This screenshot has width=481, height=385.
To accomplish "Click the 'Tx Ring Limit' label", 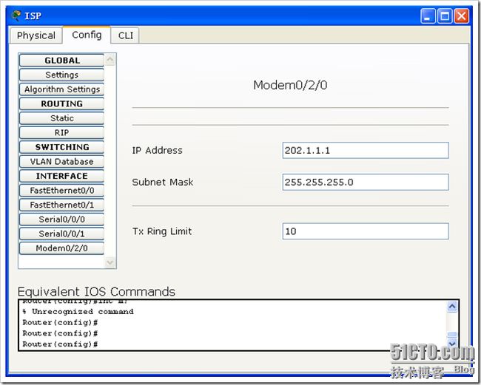I will [x=161, y=231].
